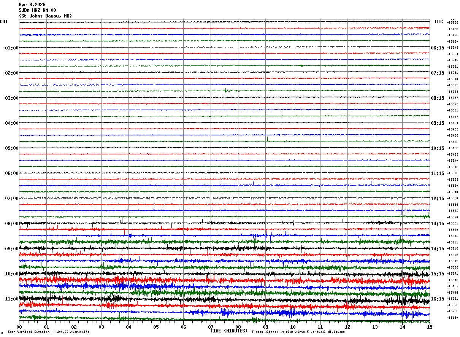
Task: Click the DC offset value -15550
Action: pyautogui.click(x=453, y=199)
